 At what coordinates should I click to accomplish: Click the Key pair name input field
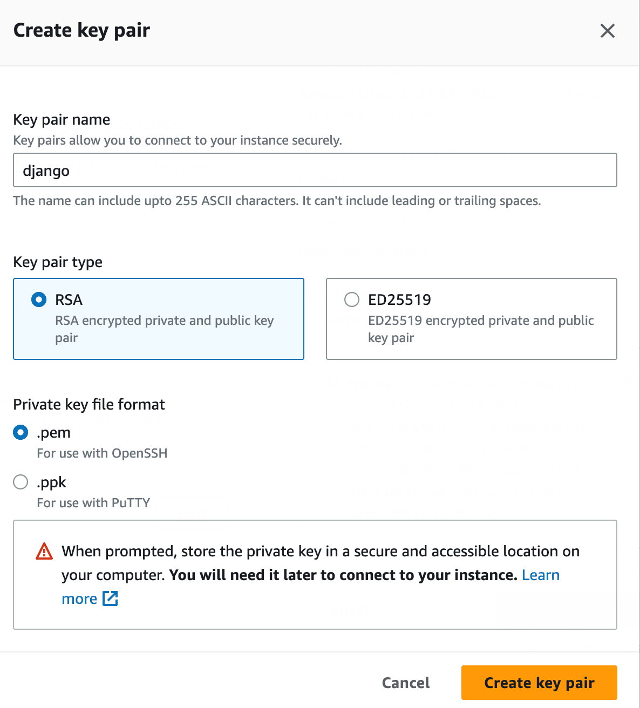click(315, 170)
